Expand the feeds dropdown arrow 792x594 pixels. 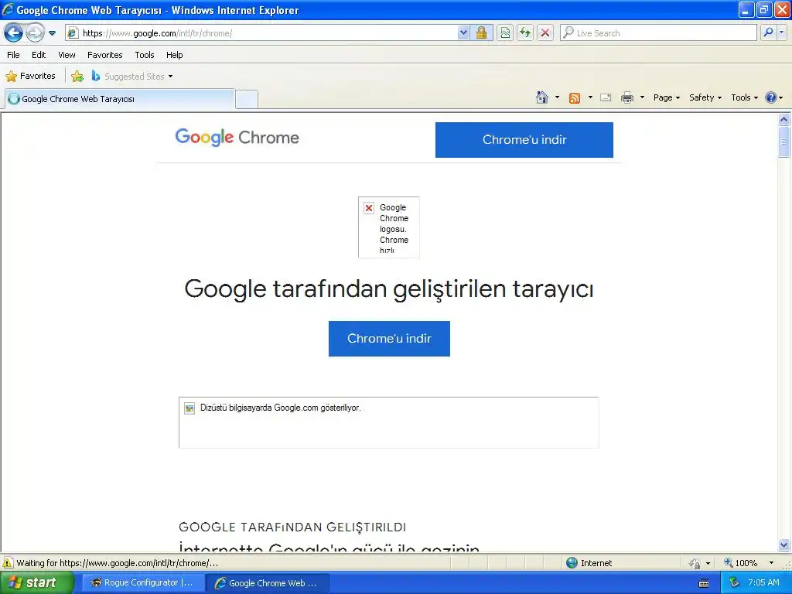click(x=590, y=97)
